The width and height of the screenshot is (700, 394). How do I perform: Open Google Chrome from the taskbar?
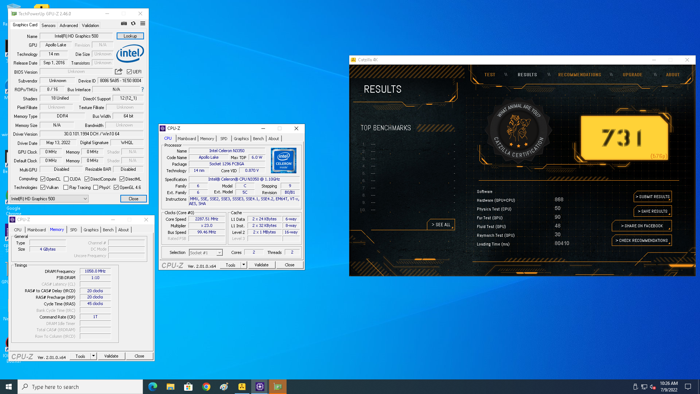coord(206,387)
